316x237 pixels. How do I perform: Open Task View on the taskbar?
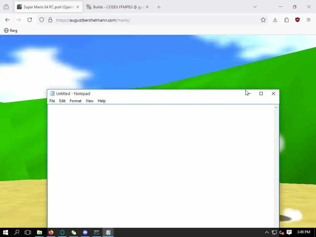point(28,232)
